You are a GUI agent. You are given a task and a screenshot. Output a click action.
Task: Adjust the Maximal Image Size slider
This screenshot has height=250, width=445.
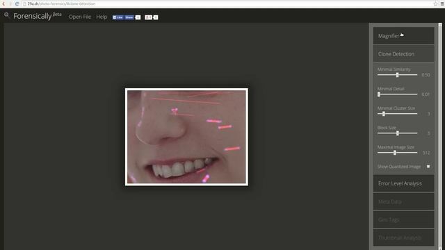397,153
